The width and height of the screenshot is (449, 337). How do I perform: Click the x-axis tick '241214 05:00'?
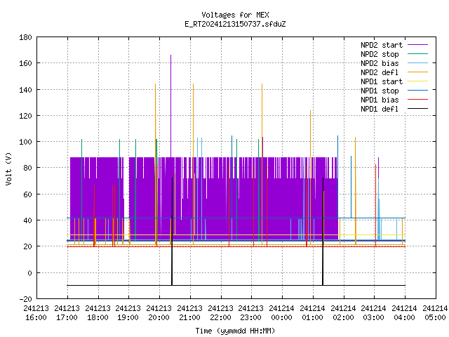(435, 313)
